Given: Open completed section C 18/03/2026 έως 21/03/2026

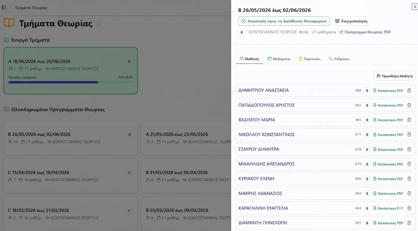Looking at the screenshot, I should 71,214.
